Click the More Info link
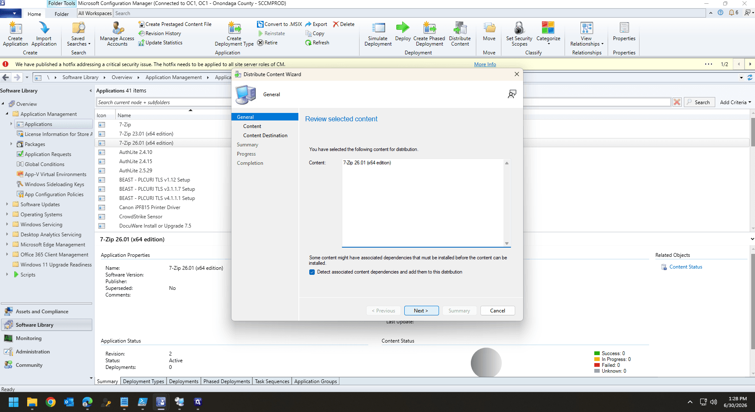Viewport: 755px width, 412px height. point(485,64)
